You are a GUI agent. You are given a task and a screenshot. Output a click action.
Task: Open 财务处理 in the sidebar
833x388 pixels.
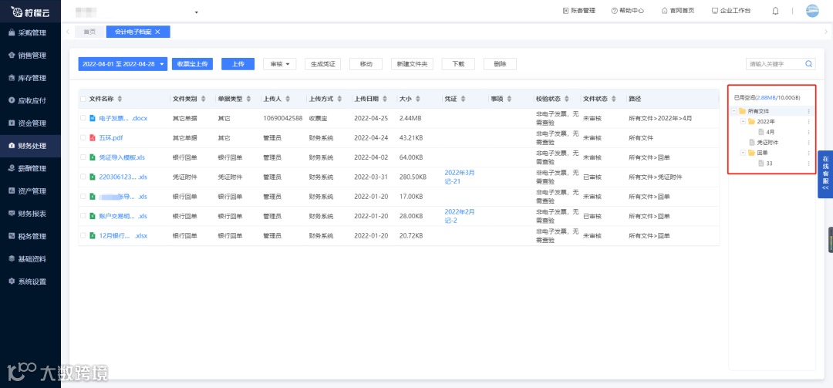[x=30, y=146]
